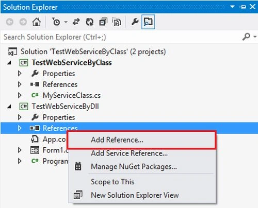Image resolution: width=258 pixels, height=208 pixels.
Task: Collapse the TestWebServiceByDll project node
Action: [x=9, y=107]
